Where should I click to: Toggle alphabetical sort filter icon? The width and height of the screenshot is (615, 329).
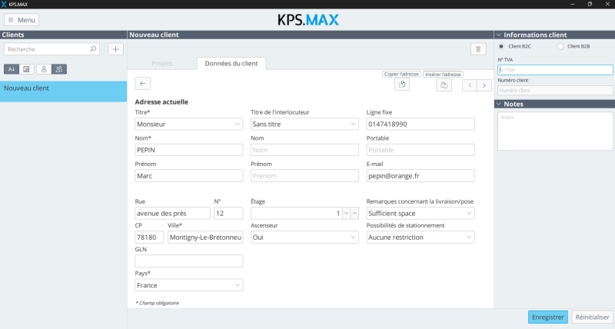point(12,69)
